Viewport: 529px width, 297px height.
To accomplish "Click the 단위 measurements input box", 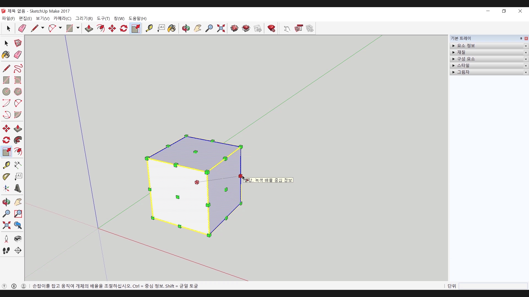I will click(493, 286).
